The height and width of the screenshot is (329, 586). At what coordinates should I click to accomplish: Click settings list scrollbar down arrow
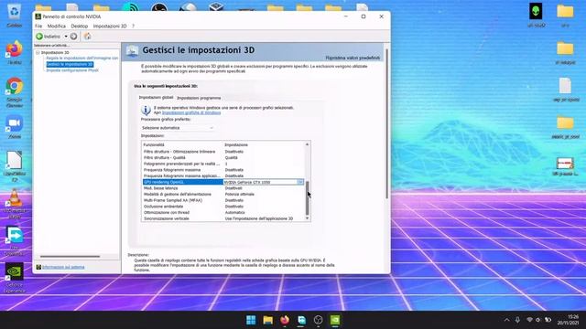click(308, 218)
